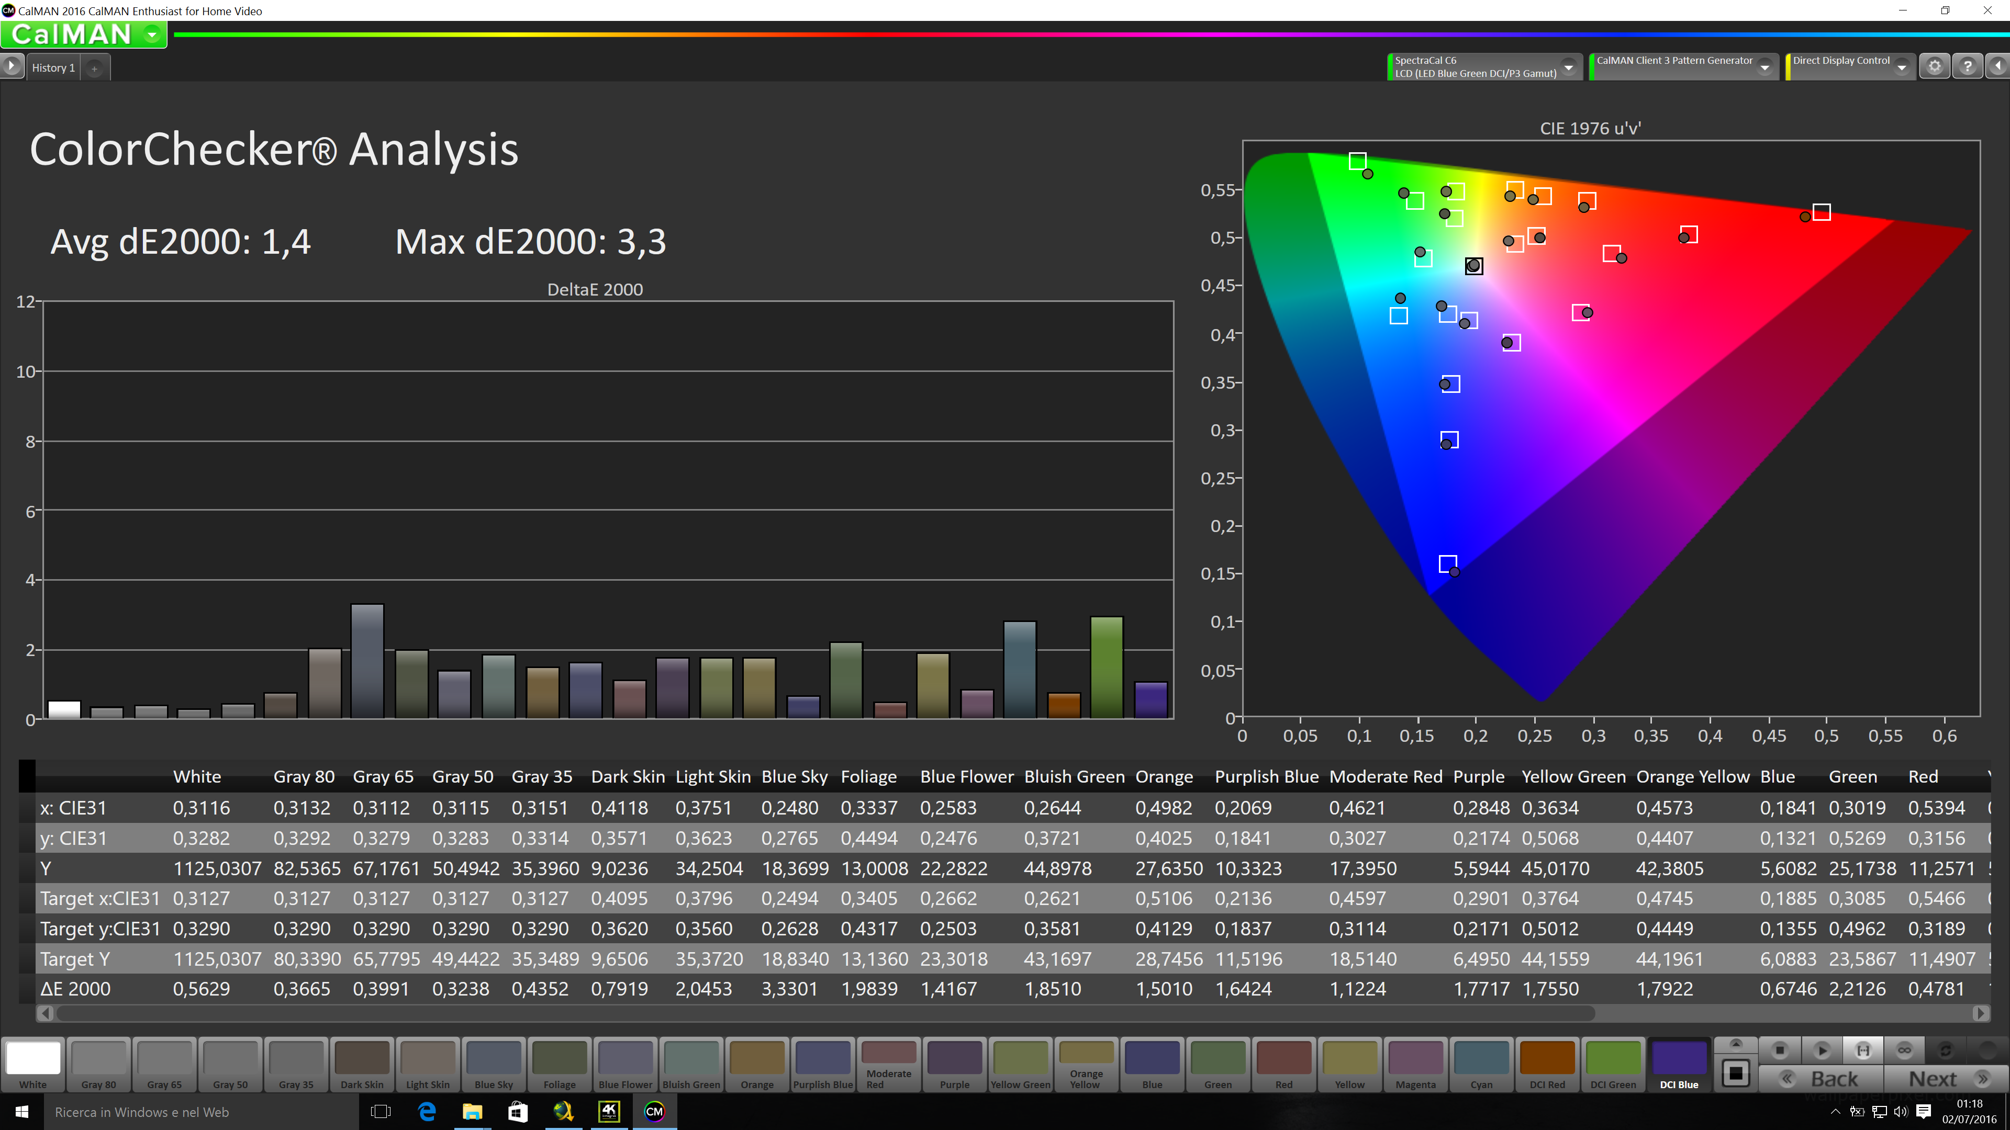Launch Microsoft Edge from the taskbar
The image size is (2010, 1130).
pos(427,1111)
